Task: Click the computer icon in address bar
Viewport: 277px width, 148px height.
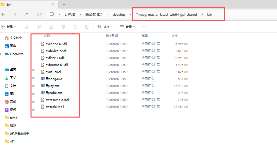Action: (52, 14)
